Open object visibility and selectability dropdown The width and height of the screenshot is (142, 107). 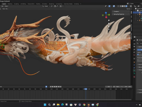pyautogui.click(x=106, y=6)
